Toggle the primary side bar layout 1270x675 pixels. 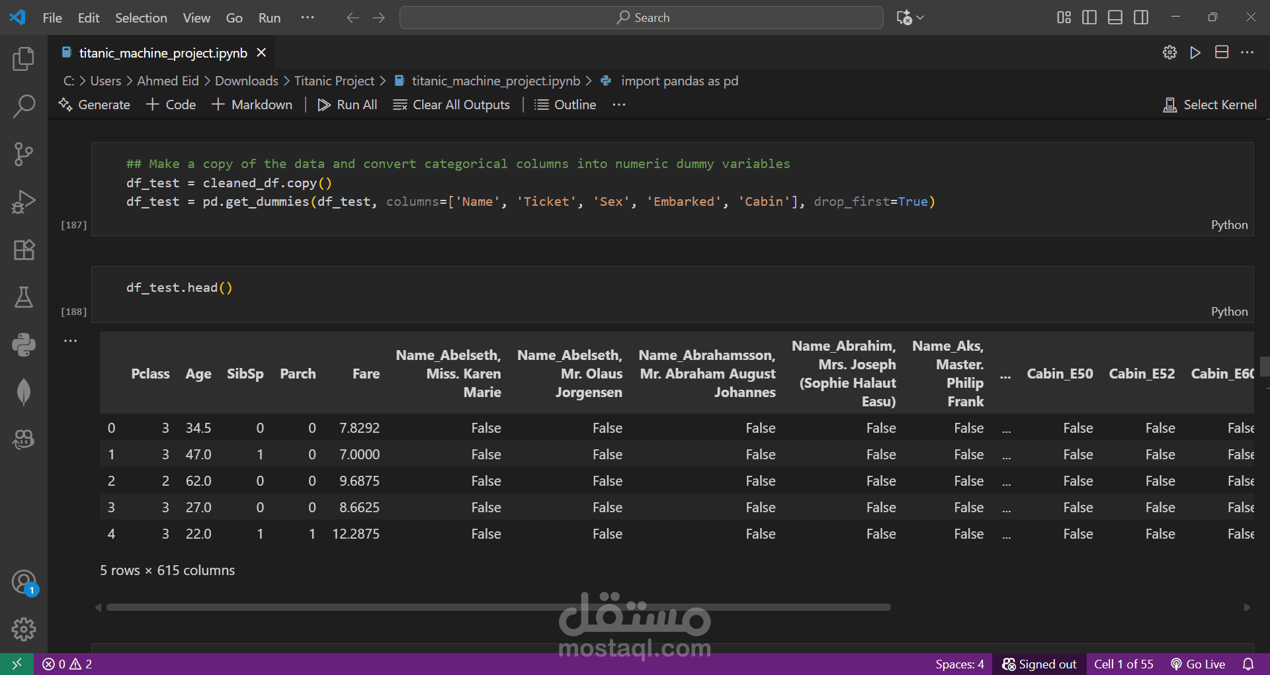pyautogui.click(x=1089, y=18)
